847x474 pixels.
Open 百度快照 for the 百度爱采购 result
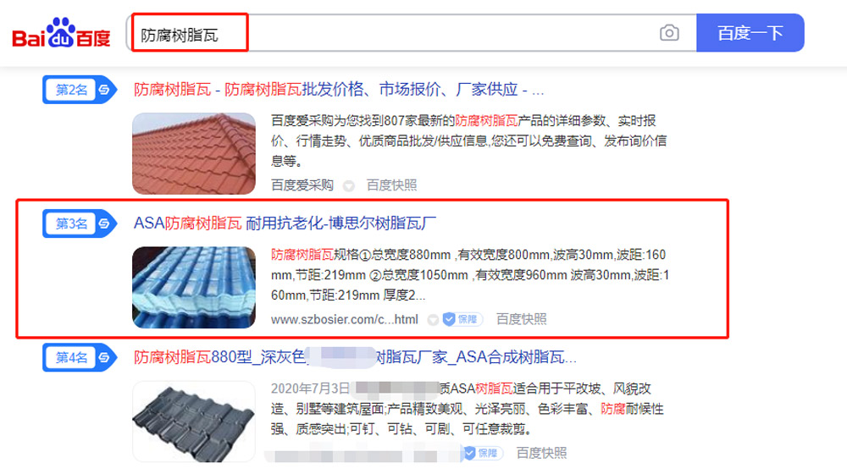pos(391,185)
